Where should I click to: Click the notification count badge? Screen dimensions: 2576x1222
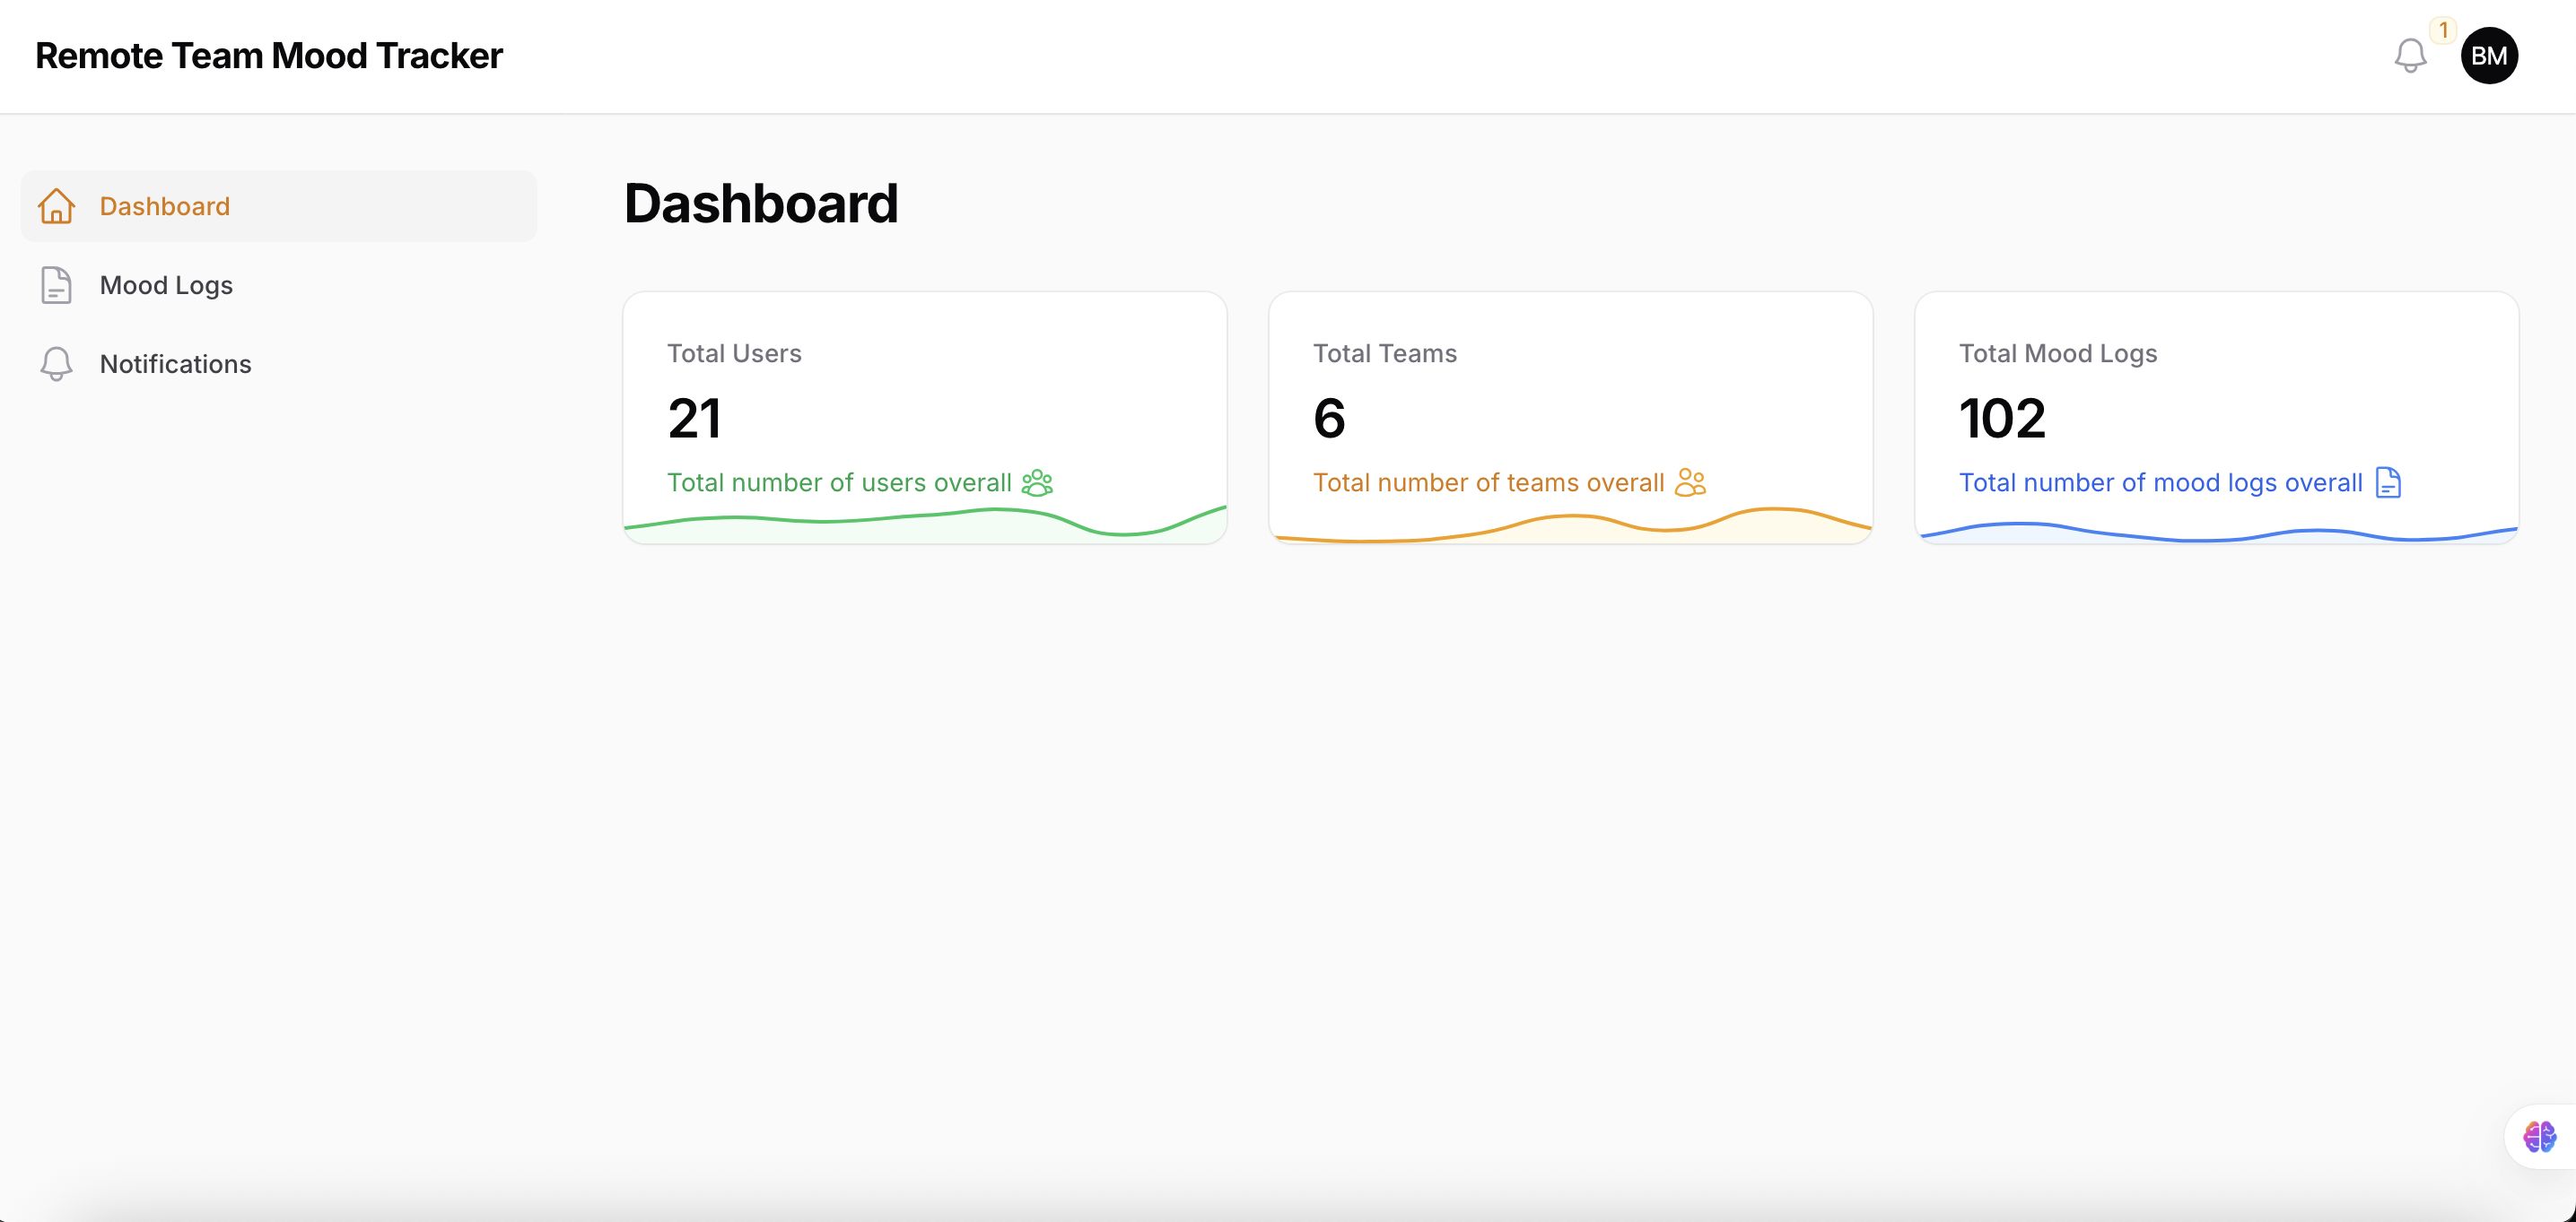tap(2443, 30)
